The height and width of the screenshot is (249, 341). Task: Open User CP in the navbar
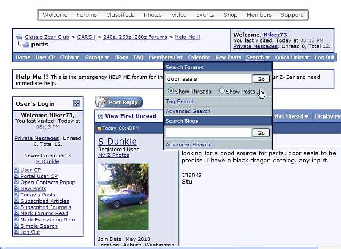coord(45,57)
